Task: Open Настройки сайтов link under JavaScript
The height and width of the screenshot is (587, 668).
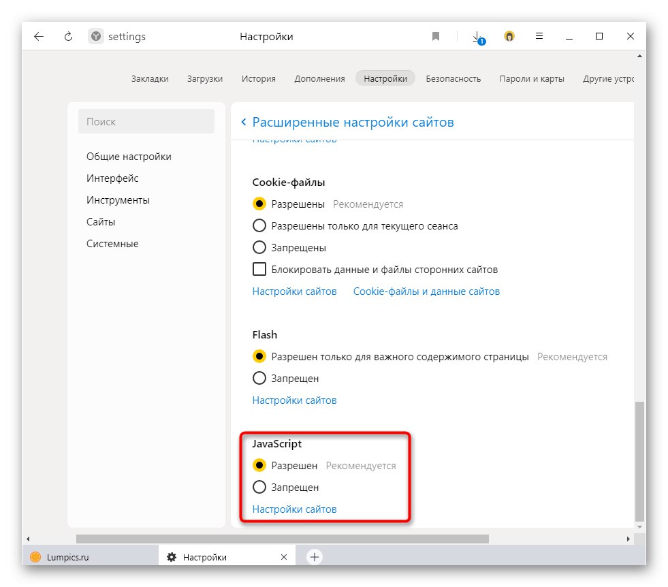Action: click(294, 509)
